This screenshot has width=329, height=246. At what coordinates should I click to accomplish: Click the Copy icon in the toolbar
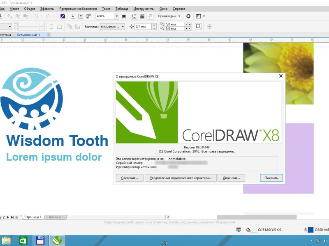[18, 16]
